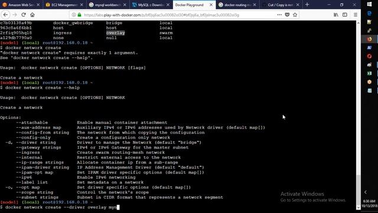Open Internet Explorer from the taskbar
The height and width of the screenshot is (213, 378).
(x=369, y=14)
